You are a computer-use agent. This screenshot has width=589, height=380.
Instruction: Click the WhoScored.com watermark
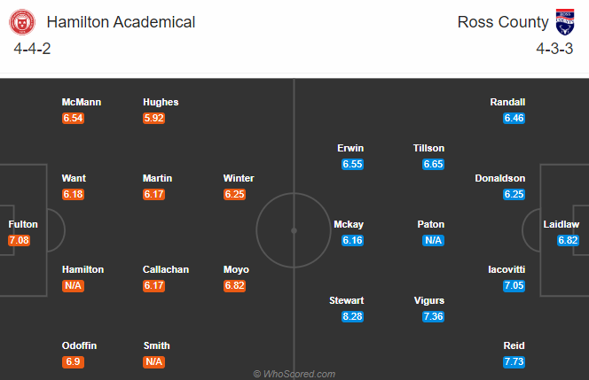click(294, 374)
